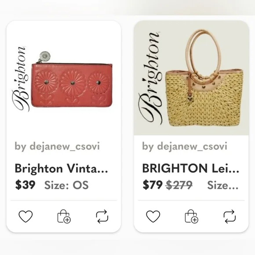Open the 'Brighton Vinta...' listing title
This screenshot has height=255, width=255.
click(61, 168)
